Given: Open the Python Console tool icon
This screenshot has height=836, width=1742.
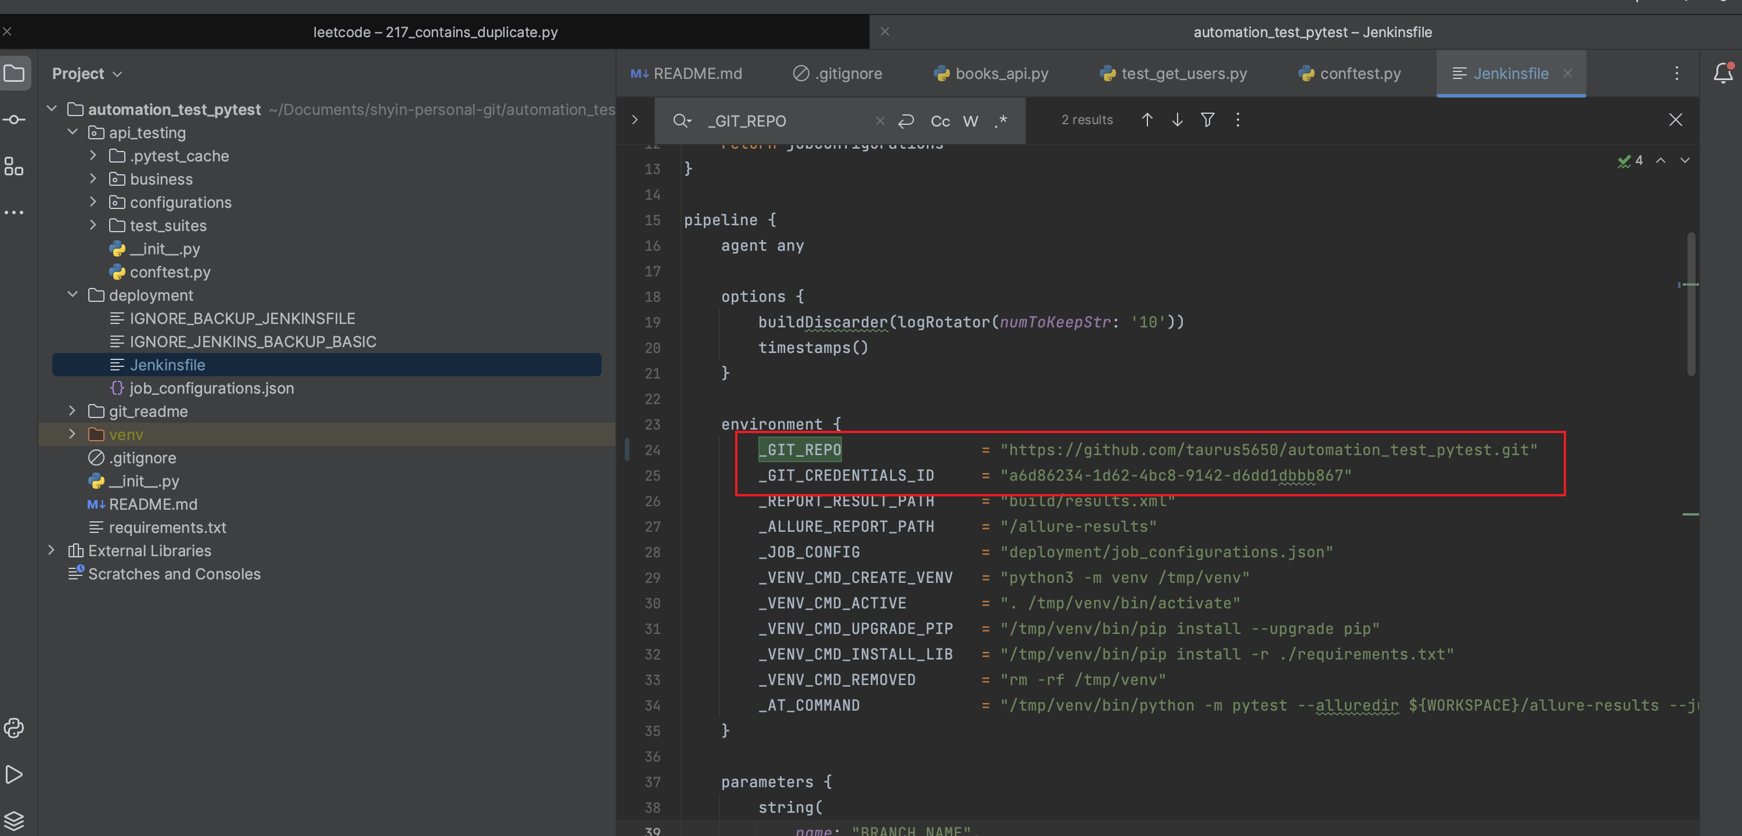Looking at the screenshot, I should 14,728.
